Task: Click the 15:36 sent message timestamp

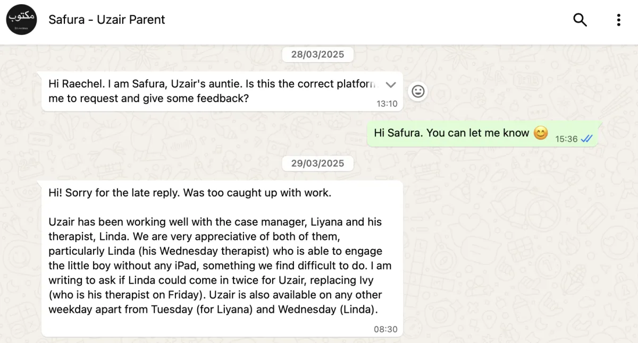Action: 566,139
